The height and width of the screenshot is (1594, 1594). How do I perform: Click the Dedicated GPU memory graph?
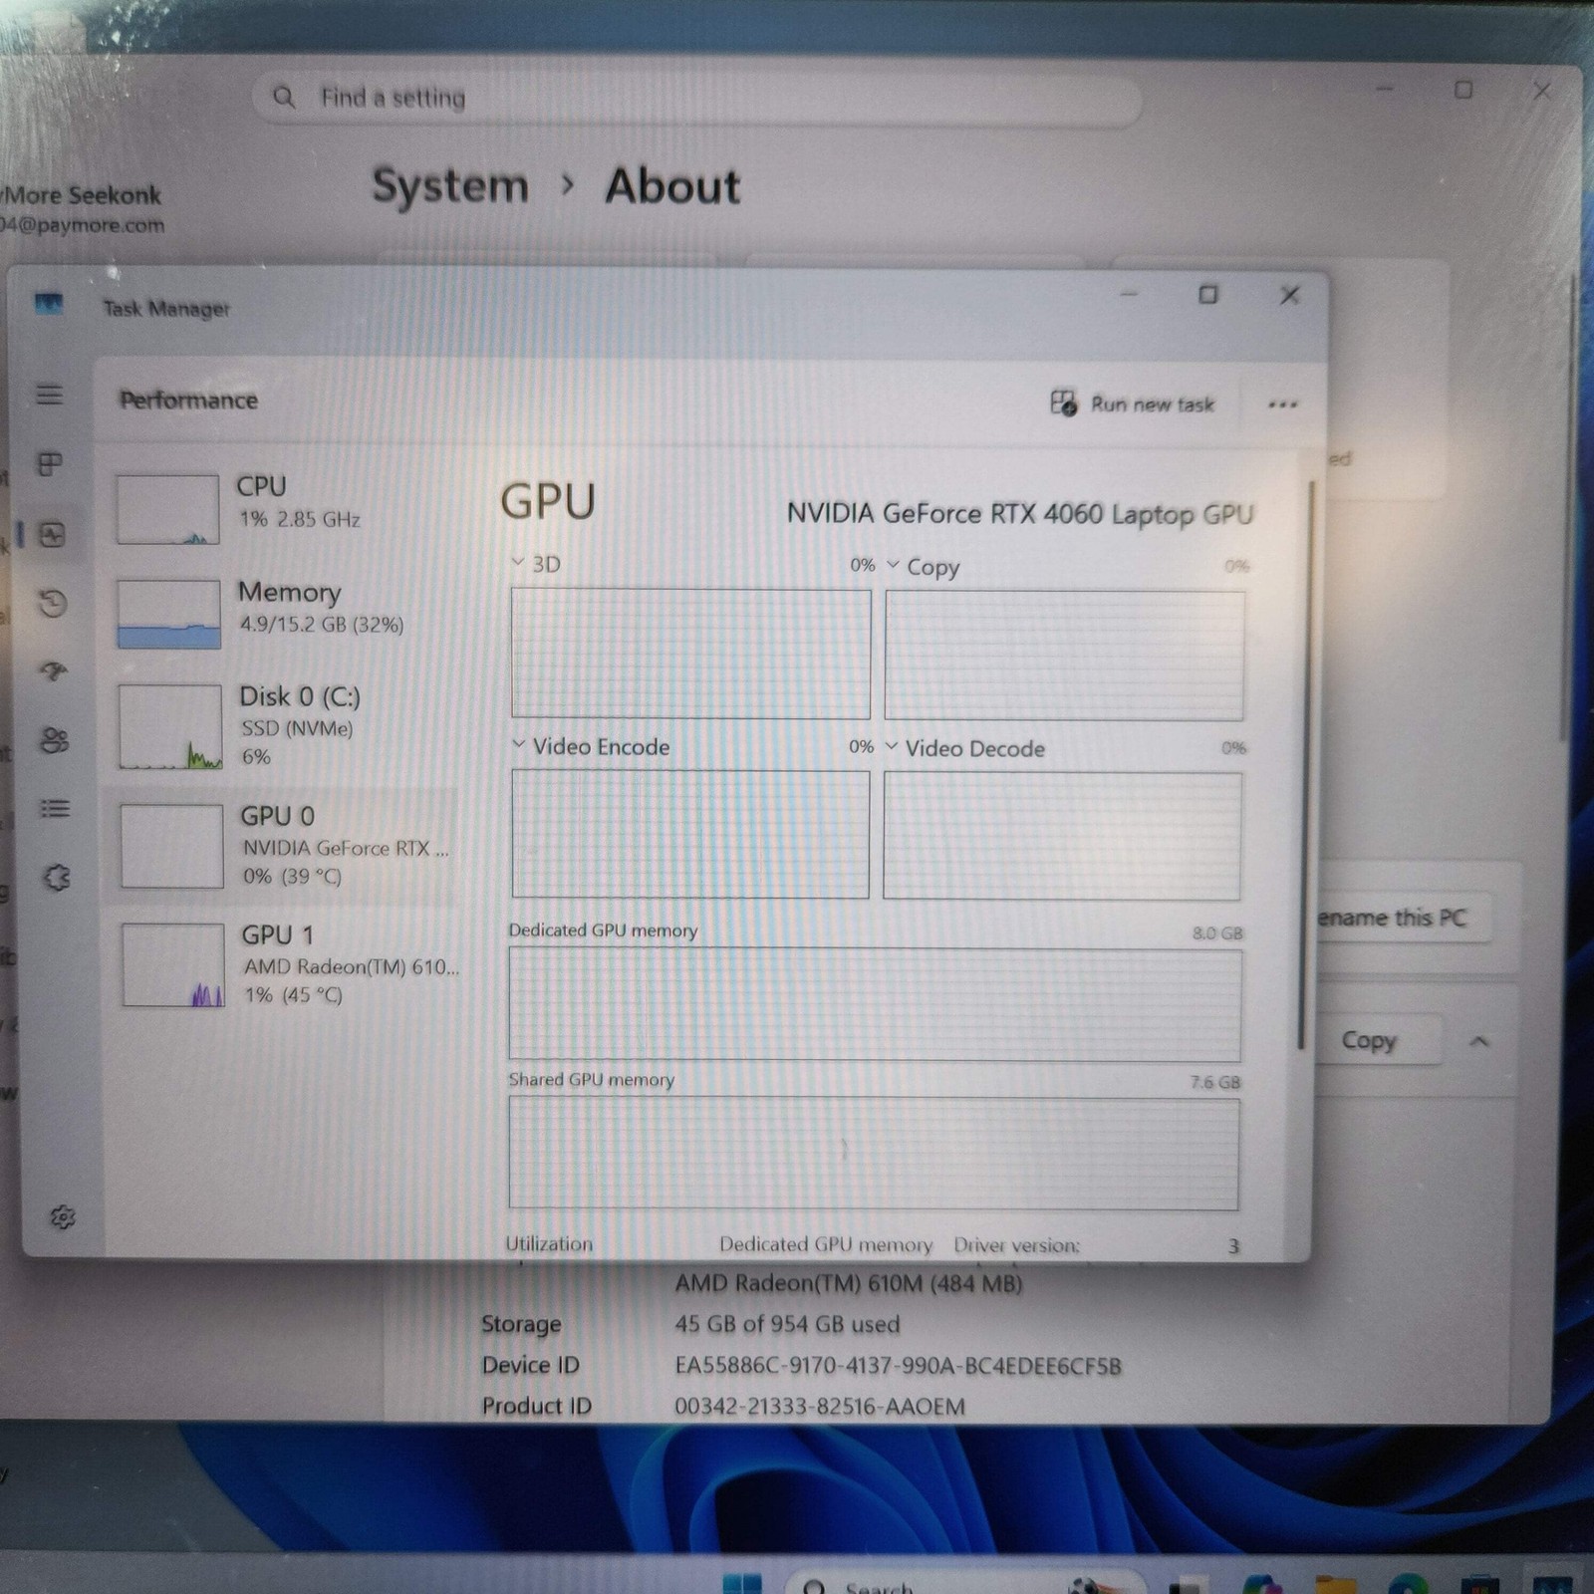[x=875, y=1004]
